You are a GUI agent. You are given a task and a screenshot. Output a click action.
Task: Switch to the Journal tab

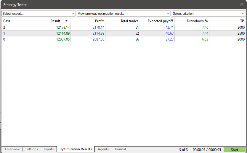(120, 149)
